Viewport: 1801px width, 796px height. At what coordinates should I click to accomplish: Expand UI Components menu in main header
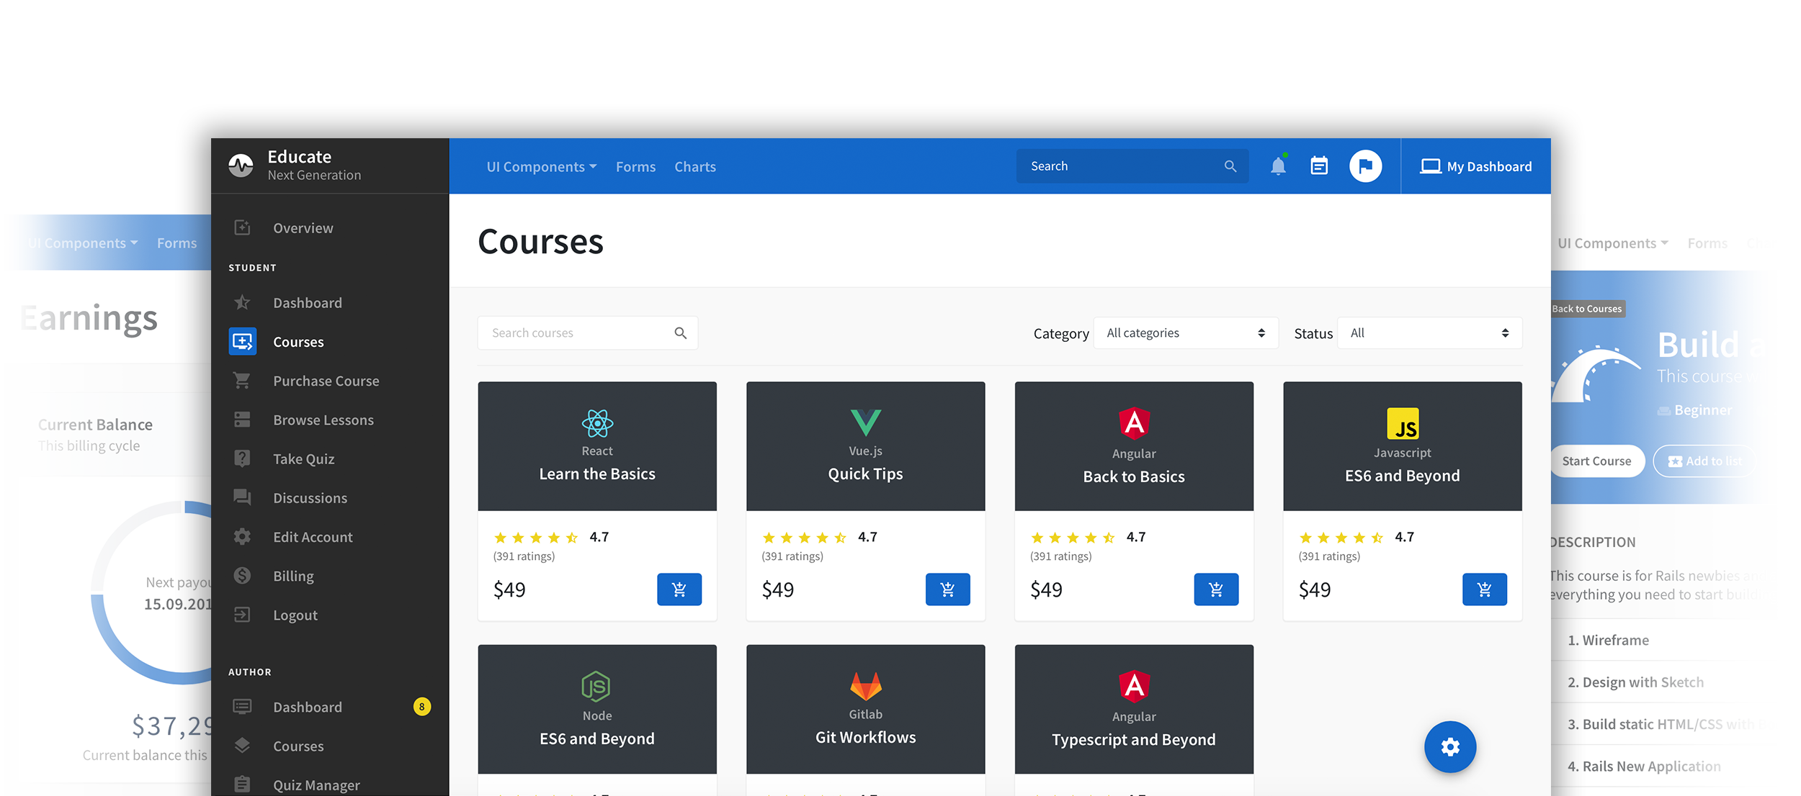pyautogui.click(x=541, y=167)
